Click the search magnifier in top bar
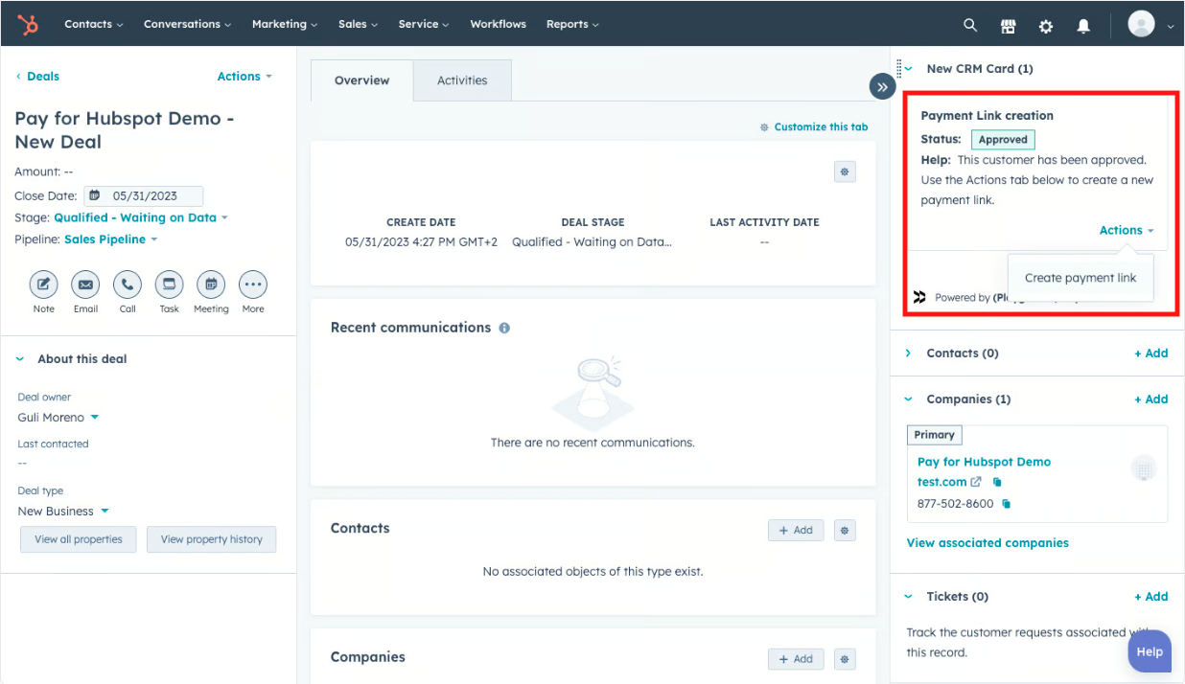 click(970, 25)
